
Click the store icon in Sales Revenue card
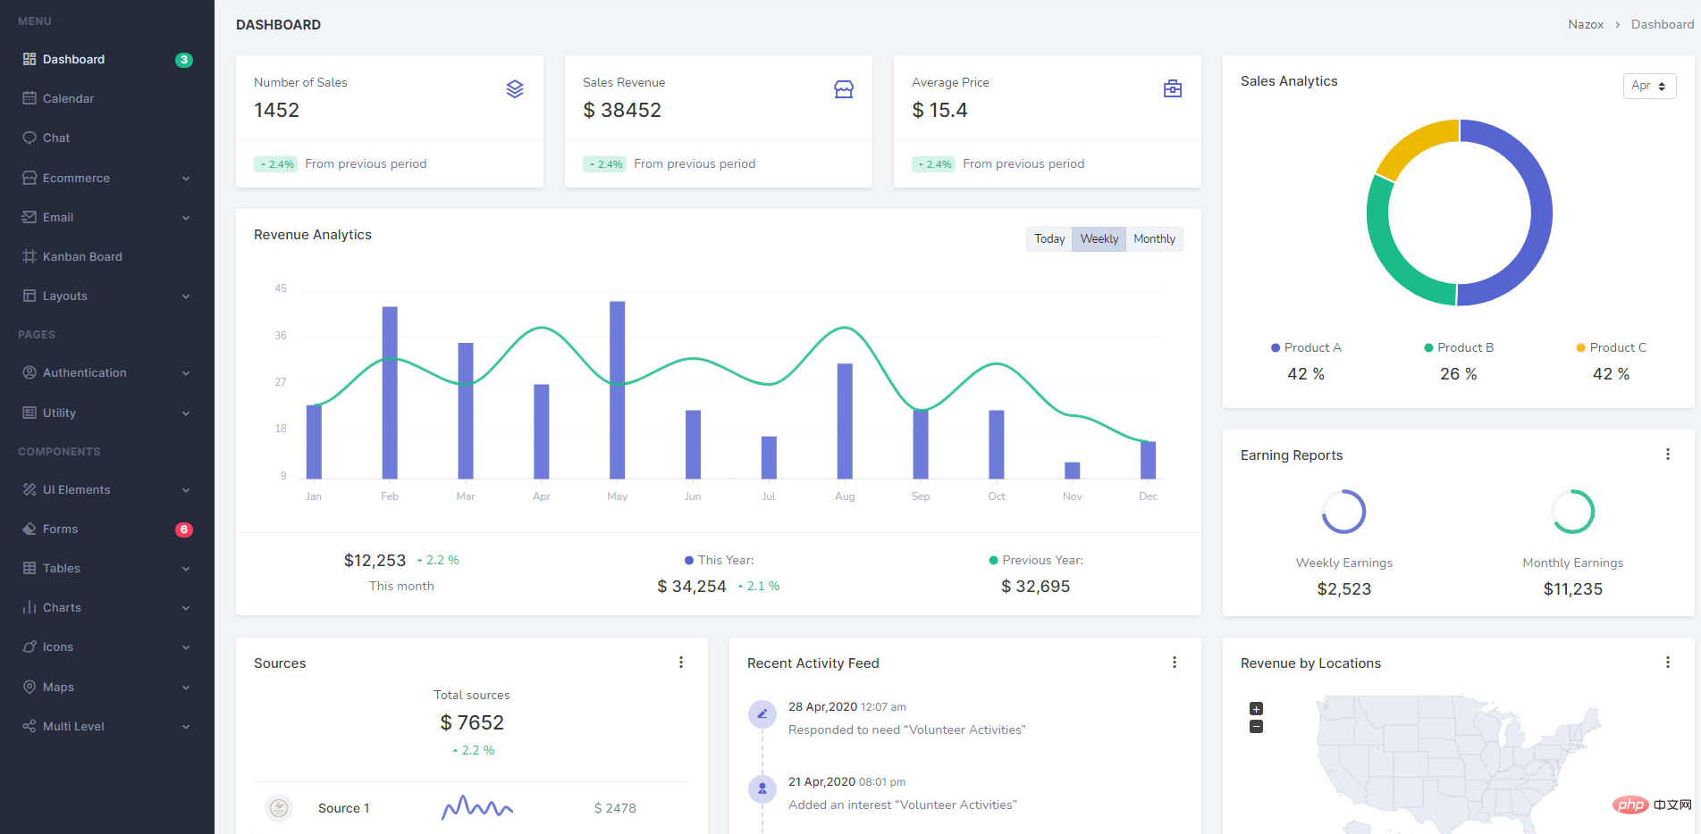point(843,89)
